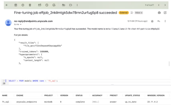Click the STATUS column header
The width and height of the screenshot is (171, 106).
point(79,95)
